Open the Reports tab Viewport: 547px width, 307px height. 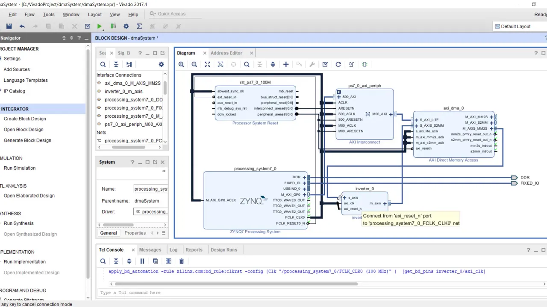(x=194, y=250)
